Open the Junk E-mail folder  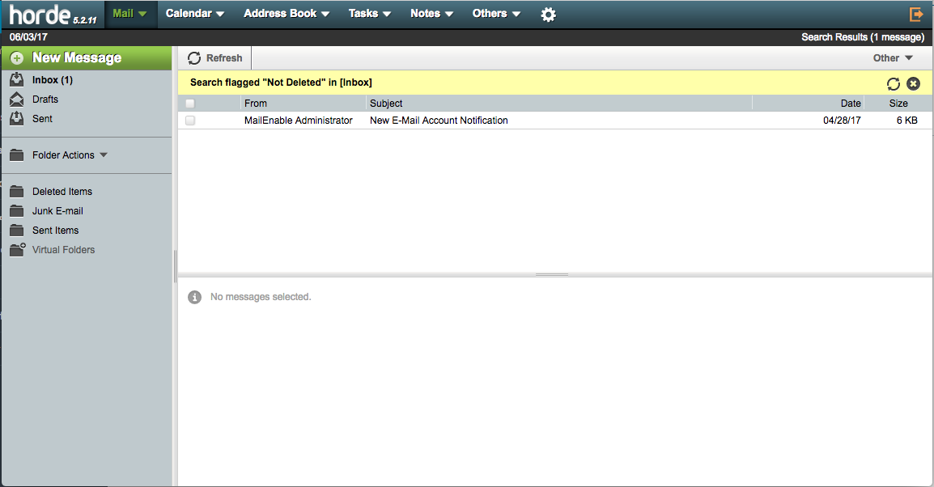click(57, 211)
